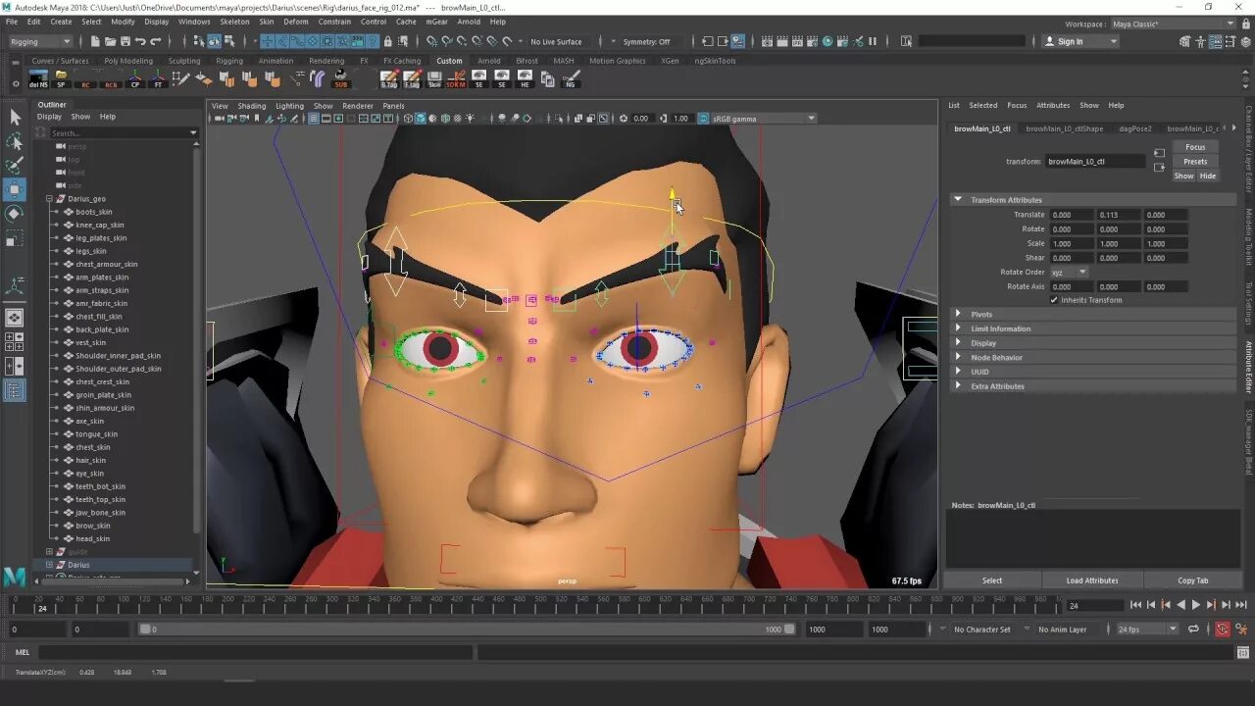The width and height of the screenshot is (1255, 706).
Task: Click the Hide button in Attribute Editor
Action: tap(1208, 176)
